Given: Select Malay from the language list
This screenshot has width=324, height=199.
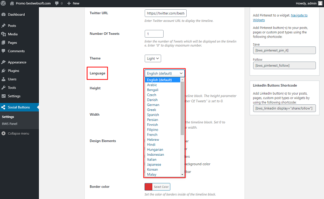Looking at the screenshot, I should pyautogui.click(x=163, y=174).
